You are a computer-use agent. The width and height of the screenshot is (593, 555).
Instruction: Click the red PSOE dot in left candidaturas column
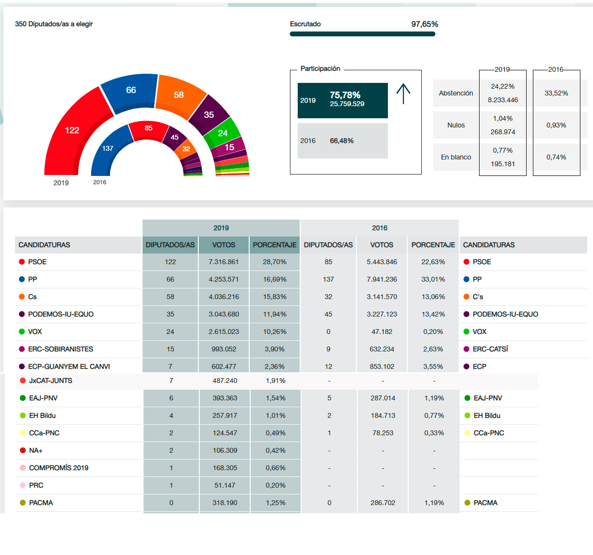(22, 262)
